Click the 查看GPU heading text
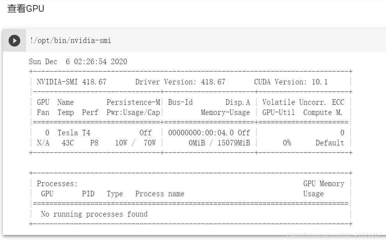386x242 pixels. pos(26,9)
